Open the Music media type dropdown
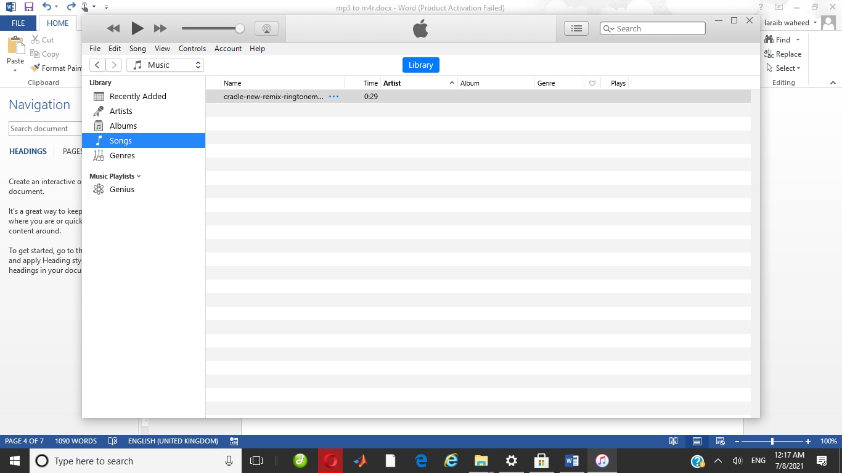 (x=165, y=65)
